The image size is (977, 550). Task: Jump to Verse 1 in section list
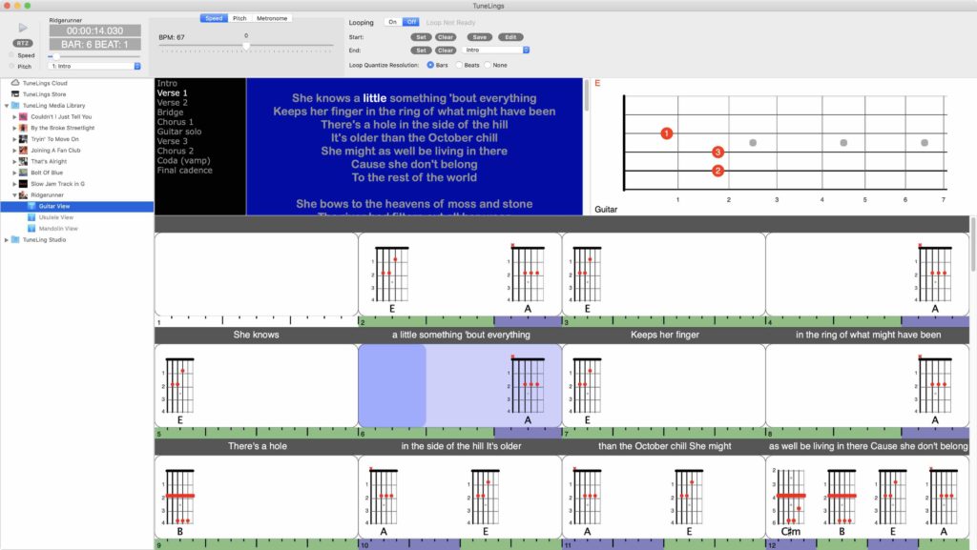pyautogui.click(x=172, y=92)
